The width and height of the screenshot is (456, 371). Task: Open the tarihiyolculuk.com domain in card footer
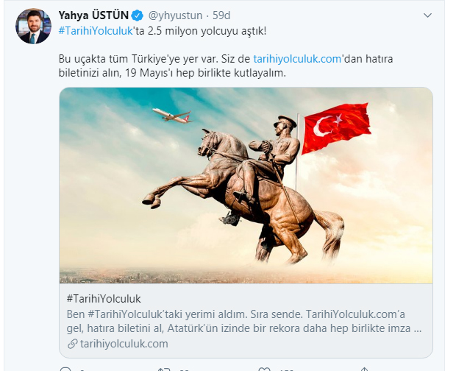124,344
